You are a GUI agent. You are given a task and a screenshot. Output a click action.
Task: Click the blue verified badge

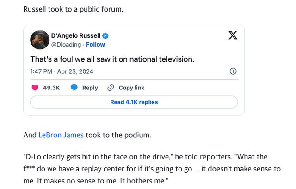[x=105, y=36]
